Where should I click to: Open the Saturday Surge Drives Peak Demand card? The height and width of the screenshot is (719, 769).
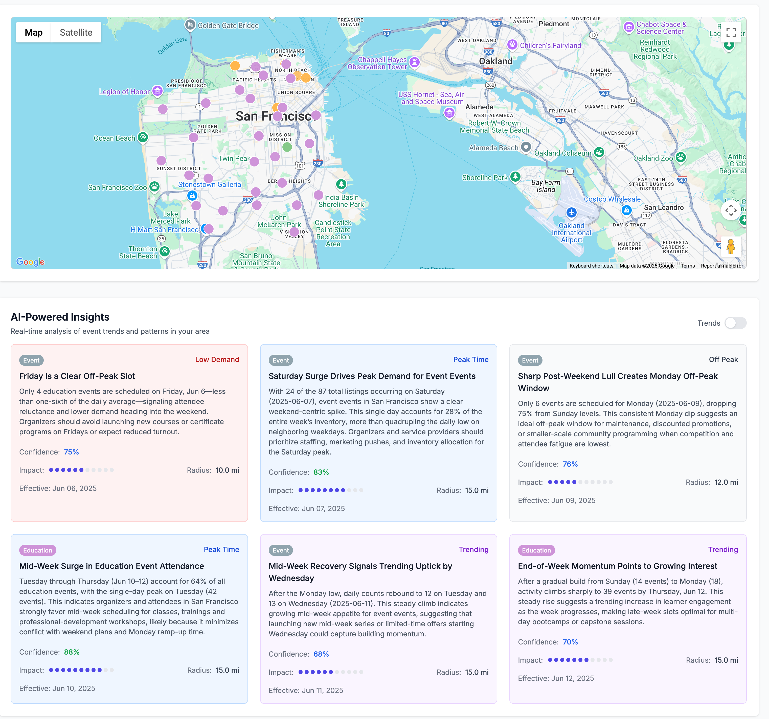coord(378,433)
